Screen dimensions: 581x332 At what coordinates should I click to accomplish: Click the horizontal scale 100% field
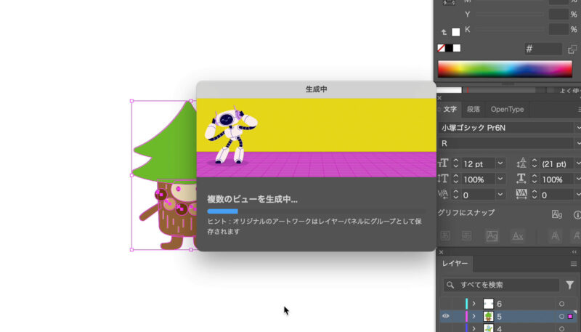pos(557,179)
